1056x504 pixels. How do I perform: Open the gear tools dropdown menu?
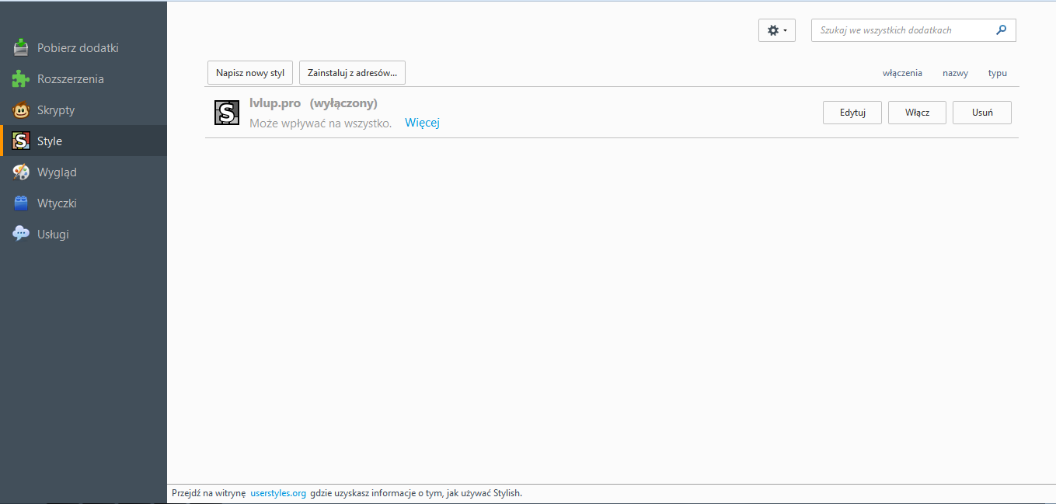pos(776,30)
